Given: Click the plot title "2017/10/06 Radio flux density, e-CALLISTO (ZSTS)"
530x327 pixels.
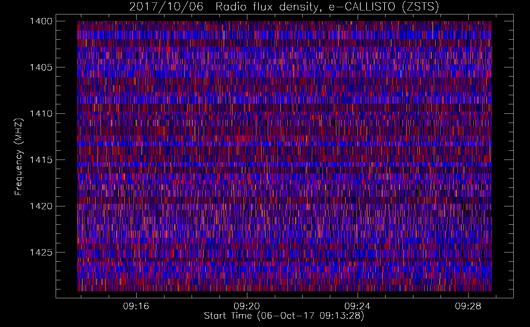Looking at the screenshot, I should tap(284, 7).
